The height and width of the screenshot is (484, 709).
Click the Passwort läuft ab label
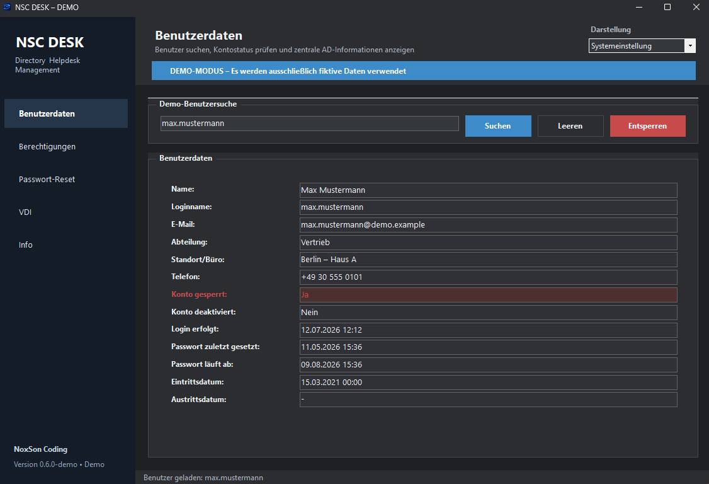[202, 364]
